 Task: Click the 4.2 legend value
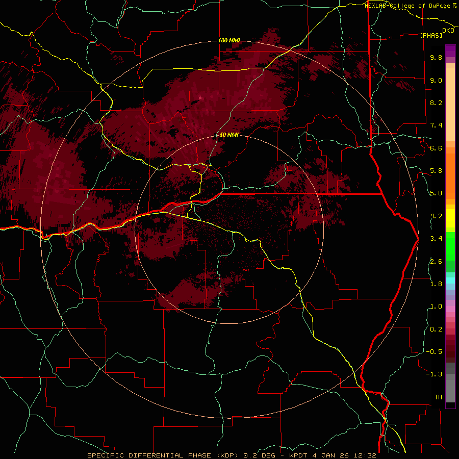[436, 216]
